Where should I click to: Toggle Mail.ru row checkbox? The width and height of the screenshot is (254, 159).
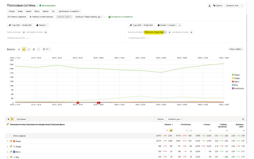point(11,152)
